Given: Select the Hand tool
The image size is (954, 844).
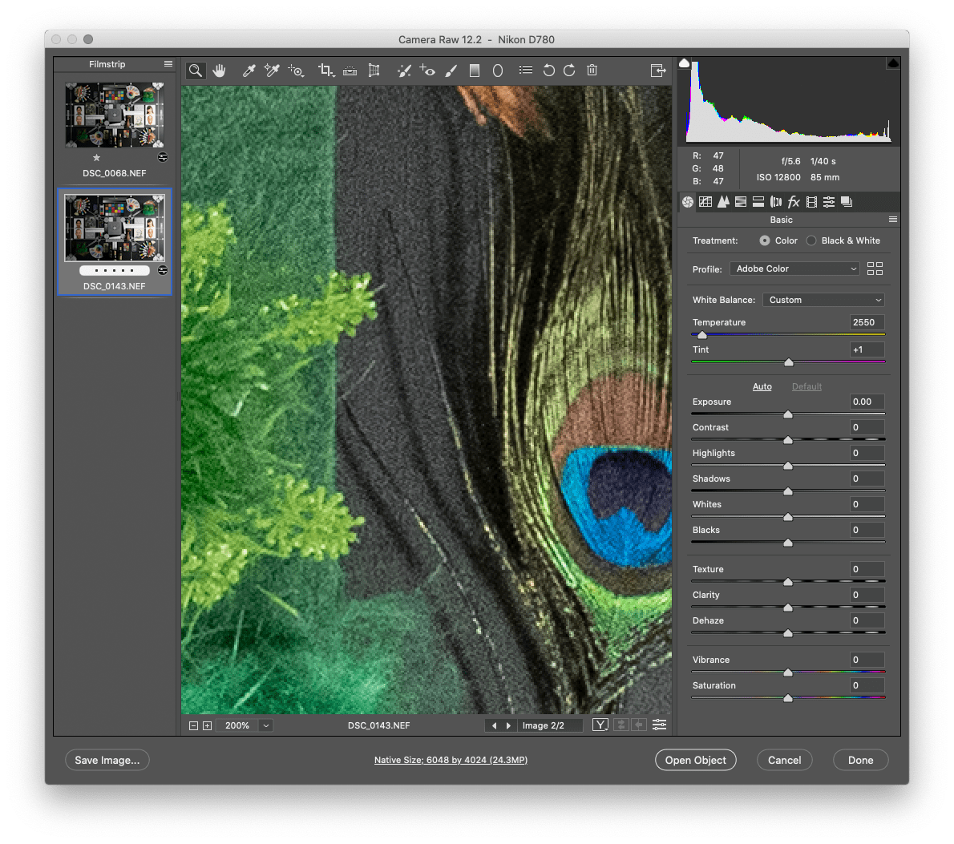Looking at the screenshot, I should pos(219,71).
